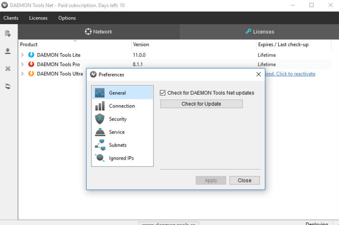Image resolution: width=339 pixels, height=225 pixels.
Task: Click DAEMON Tools Pro product name
Action: click(58, 65)
